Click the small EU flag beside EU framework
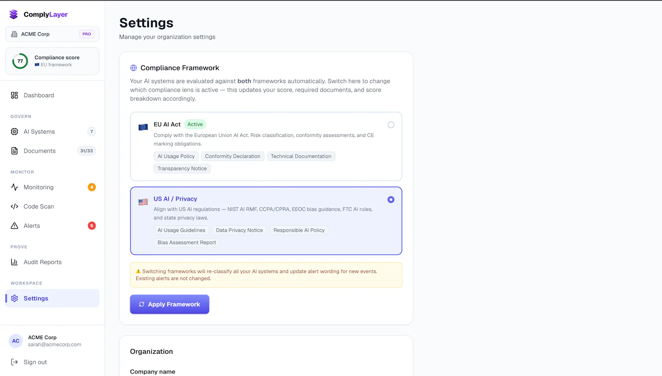 37,65
